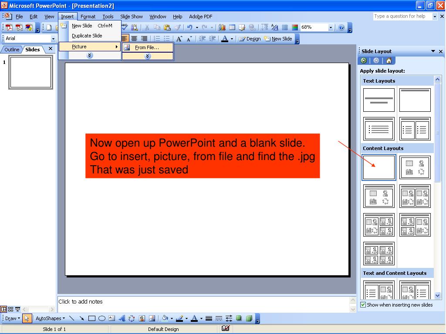446x334 pixels.
Task: Click the Insert Chart icon
Action: point(222,27)
